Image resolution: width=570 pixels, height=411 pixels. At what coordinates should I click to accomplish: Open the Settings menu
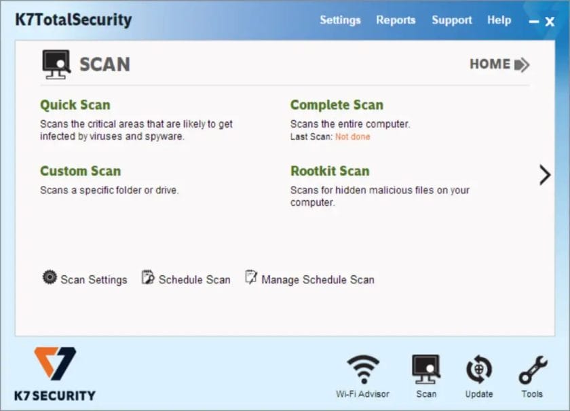pos(340,20)
